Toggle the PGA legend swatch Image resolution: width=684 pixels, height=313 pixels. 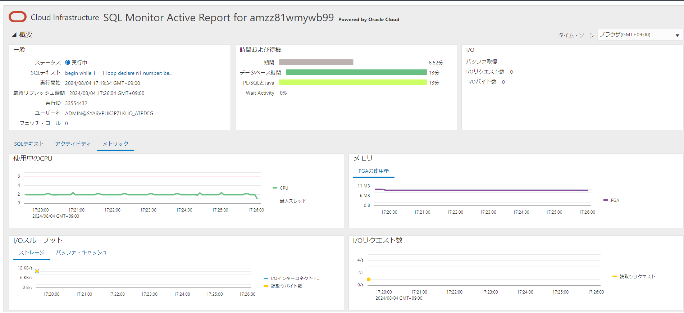click(606, 200)
